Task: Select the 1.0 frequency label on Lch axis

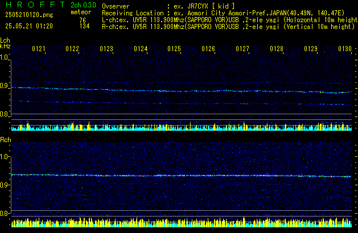Action: coord(5,57)
